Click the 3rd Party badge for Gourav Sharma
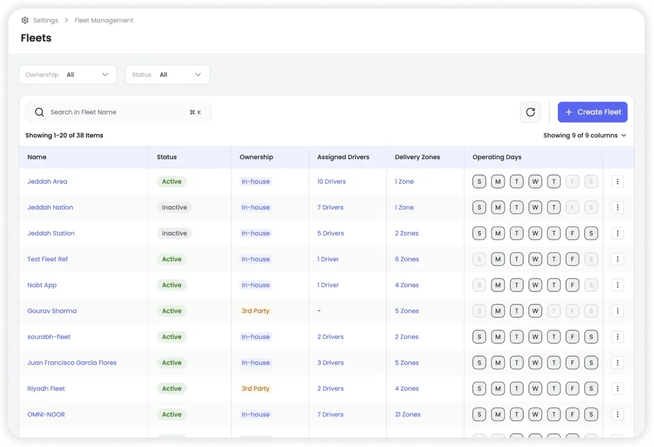Image resolution: width=654 pixels, height=447 pixels. tap(255, 311)
